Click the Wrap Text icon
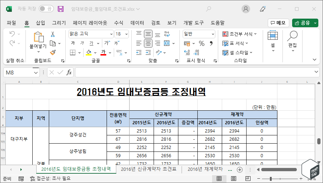This screenshot has height=183, width=323. click(167, 34)
